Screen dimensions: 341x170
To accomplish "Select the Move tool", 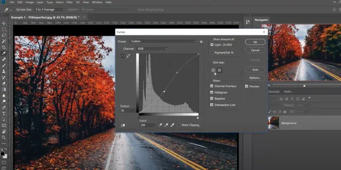I will point(4,23).
